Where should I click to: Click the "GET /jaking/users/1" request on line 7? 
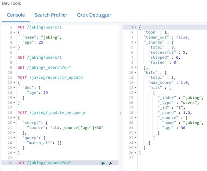pyautogui.click(x=40, y=57)
